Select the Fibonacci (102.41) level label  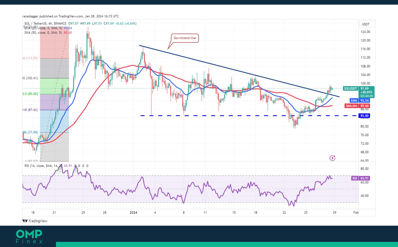[x=30, y=78]
